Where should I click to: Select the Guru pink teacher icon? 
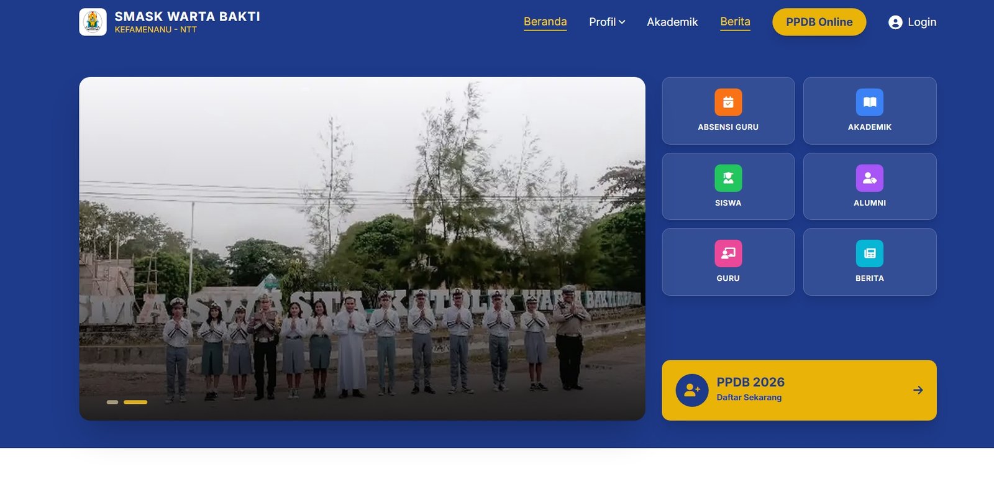point(728,253)
